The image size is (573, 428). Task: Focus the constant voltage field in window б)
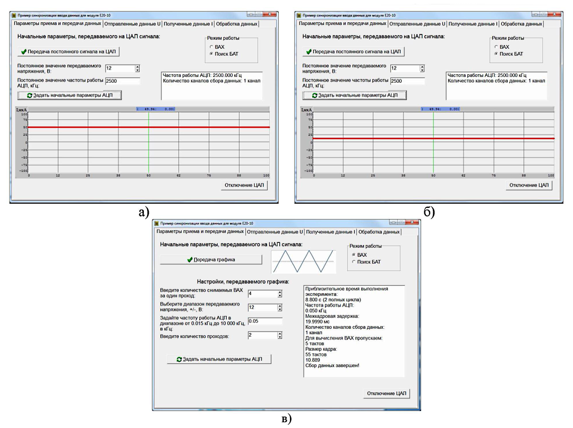[405, 68]
